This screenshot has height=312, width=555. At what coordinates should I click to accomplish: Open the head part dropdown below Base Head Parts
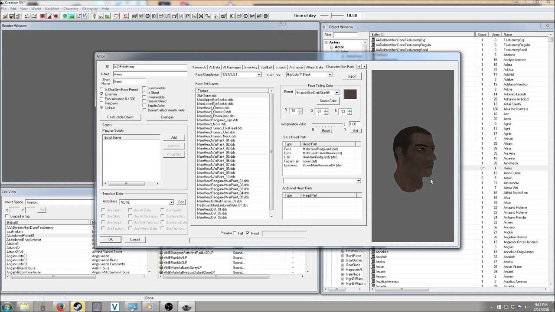pyautogui.click(x=358, y=181)
